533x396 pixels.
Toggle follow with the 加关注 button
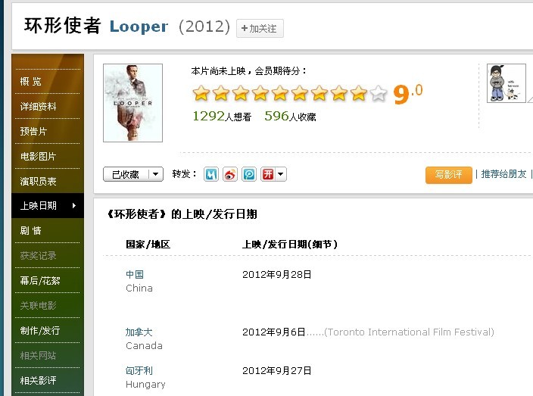coord(260,28)
